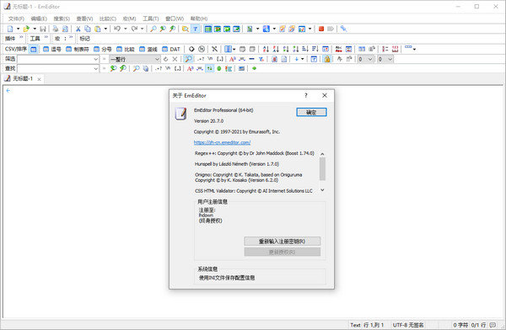This screenshot has width=506, height=330.
Task: Expand the 筛选 filter history dropdown
Action: pyautogui.click(x=95, y=59)
